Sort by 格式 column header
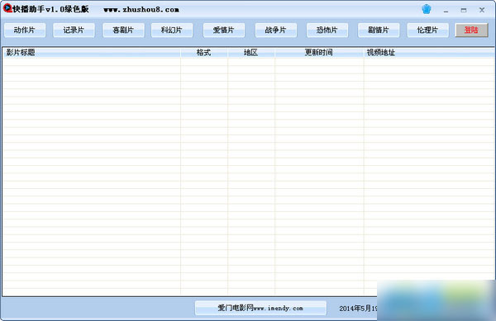 coord(204,52)
